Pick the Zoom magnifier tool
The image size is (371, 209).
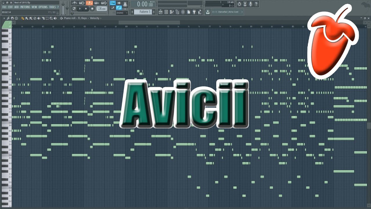(x=51, y=18)
